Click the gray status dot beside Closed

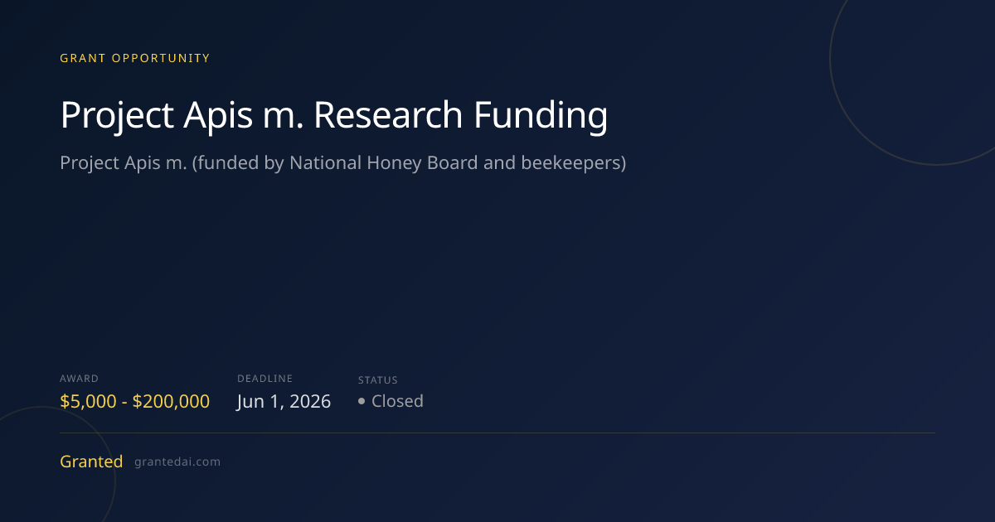point(362,402)
